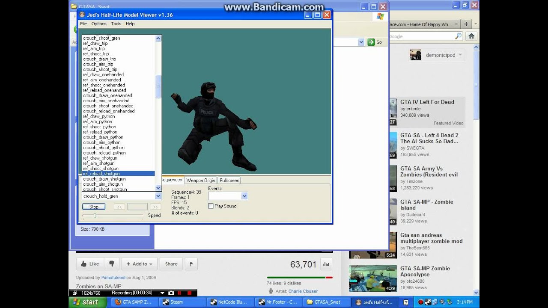Screen dimensions: 548x308
Task: Close the Home Of Happy Wh... tab
Action: tap(456, 24)
